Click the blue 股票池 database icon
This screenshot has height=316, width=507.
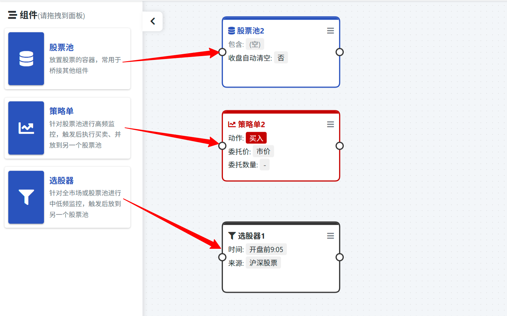pos(26,59)
